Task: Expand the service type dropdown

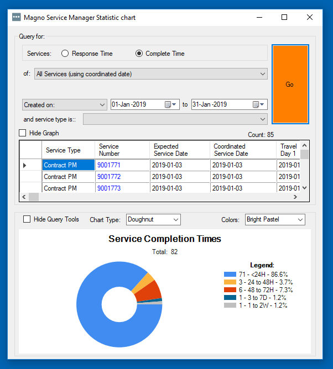Action: (175, 119)
